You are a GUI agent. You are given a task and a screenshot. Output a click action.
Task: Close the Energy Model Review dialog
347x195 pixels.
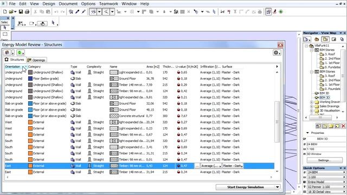(280, 45)
